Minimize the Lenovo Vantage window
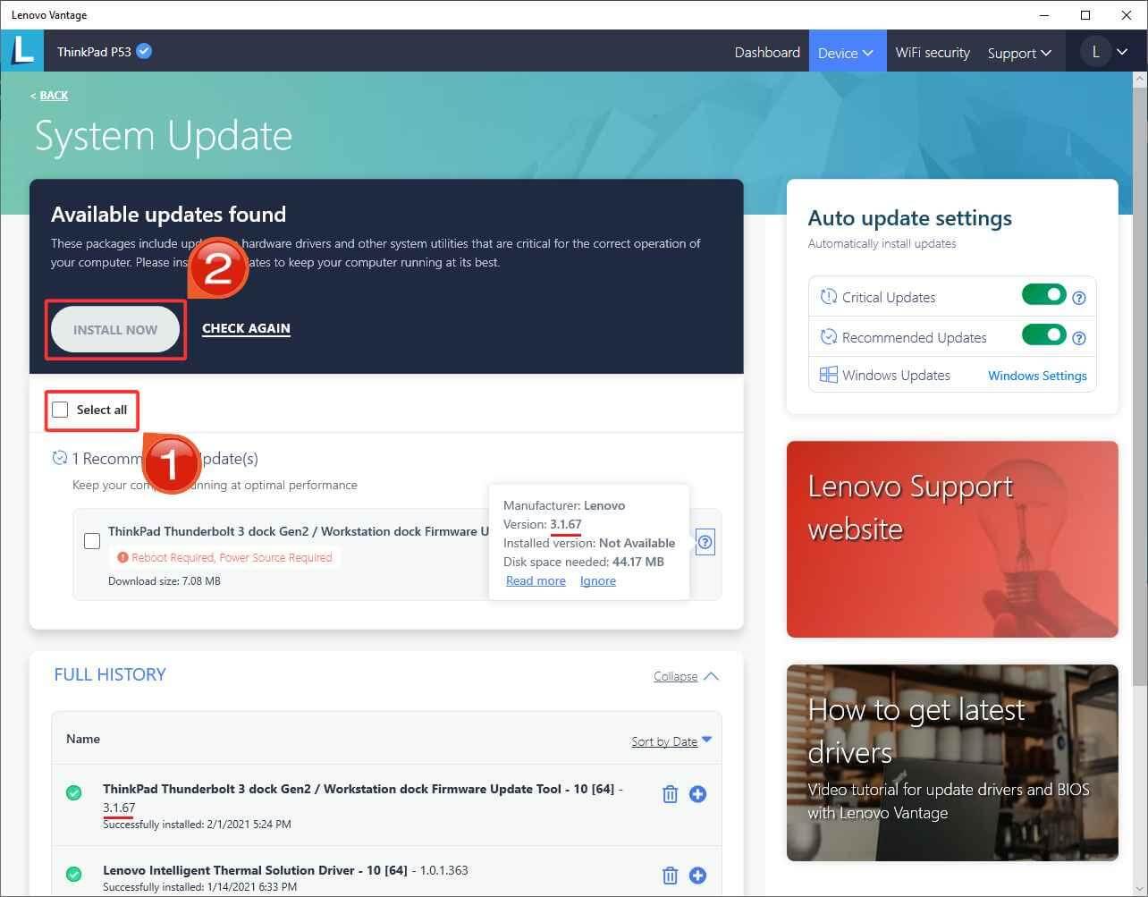The height and width of the screenshot is (897, 1148). click(x=1045, y=15)
